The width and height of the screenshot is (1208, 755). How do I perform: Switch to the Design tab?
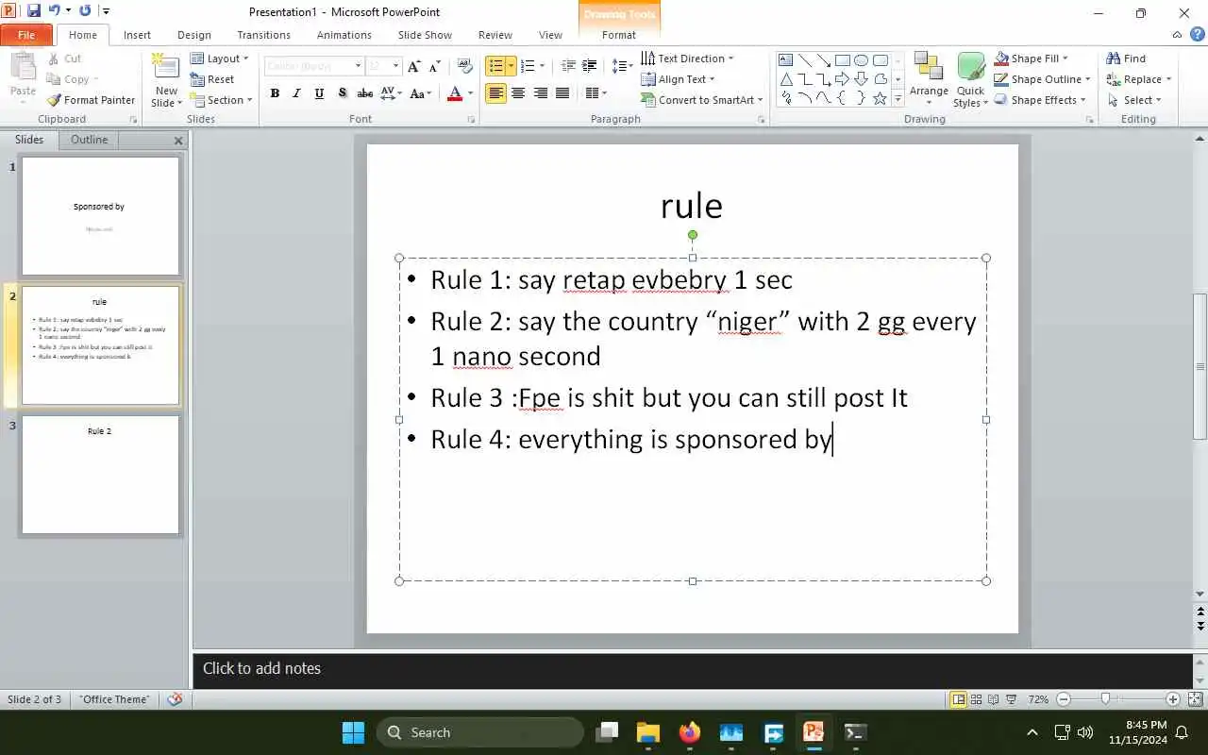[194, 35]
